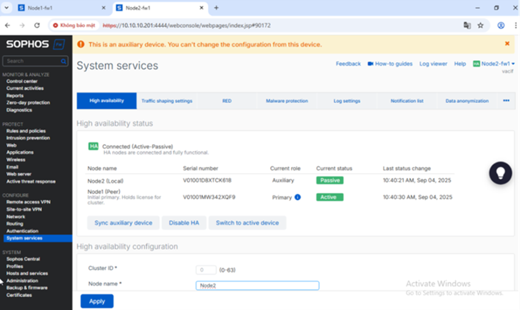Switch to Traffic shaping settings tab

tap(167, 101)
